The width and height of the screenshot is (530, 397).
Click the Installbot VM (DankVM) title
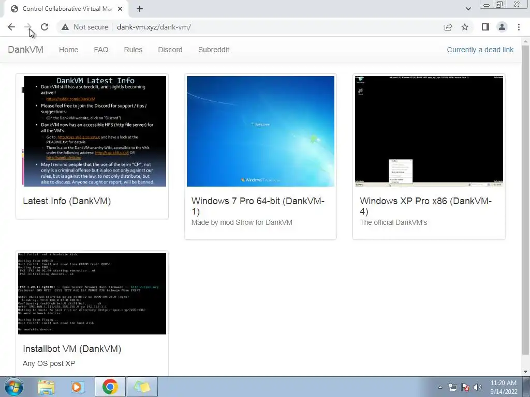point(72,349)
